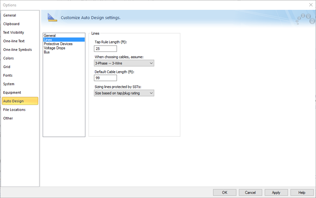Viewport: 316px width, 198px height.
Task: Select Protective Devices in the settings list
Action: 58,44
